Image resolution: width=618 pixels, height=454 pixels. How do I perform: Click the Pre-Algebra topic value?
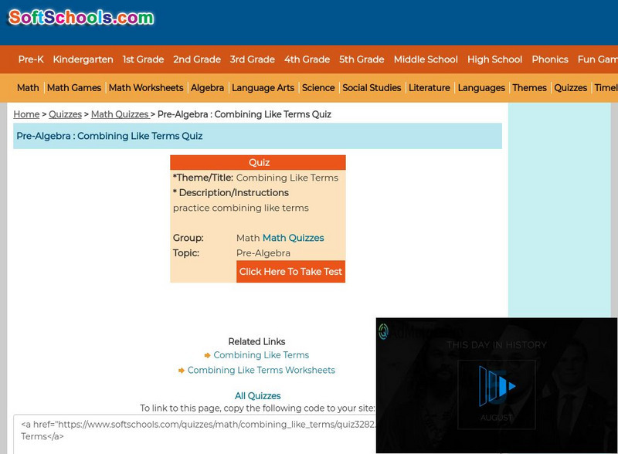[x=263, y=253]
